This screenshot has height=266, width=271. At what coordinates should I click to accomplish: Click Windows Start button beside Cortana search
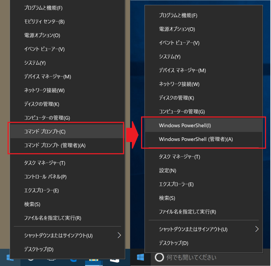pos(140,257)
